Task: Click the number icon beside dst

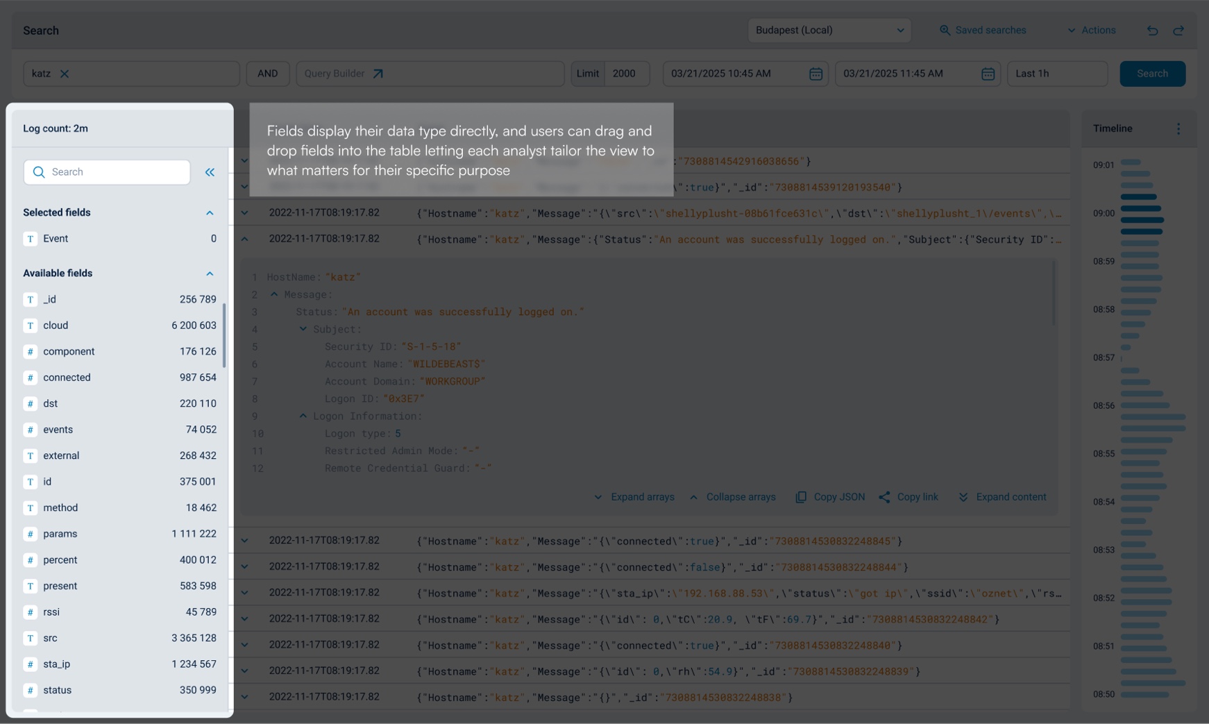Action: [31, 404]
